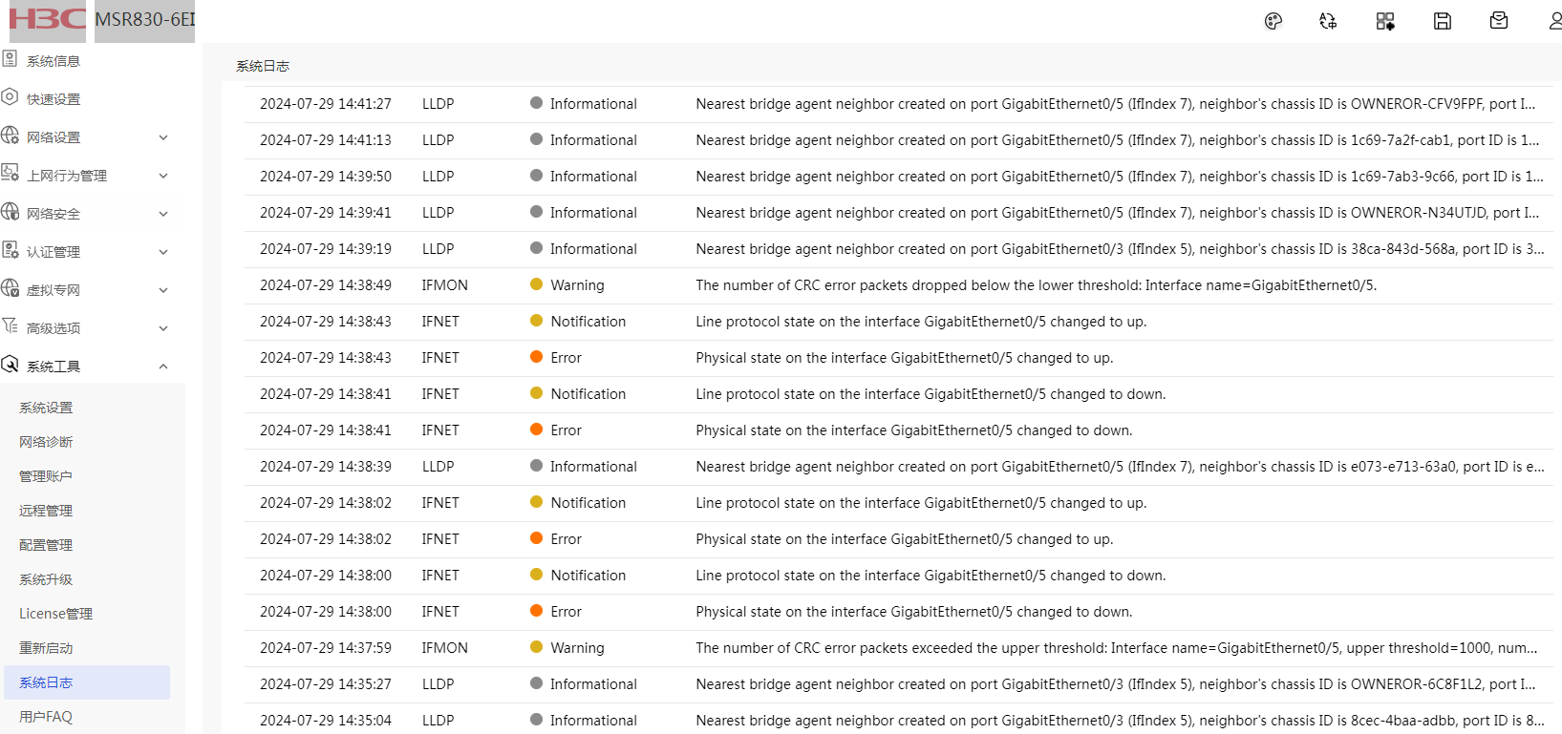Click the H3C logo
Image resolution: width=1562 pixels, height=734 pixels.
click(x=47, y=19)
